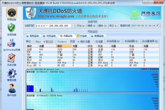Click the 时间间隔(I) button
The image size is (165, 110).
[x=132, y=41]
